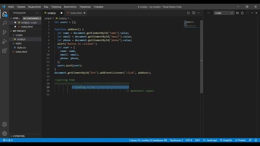Open the Source Control view
This screenshot has width=260, height=146.
click(4, 32)
